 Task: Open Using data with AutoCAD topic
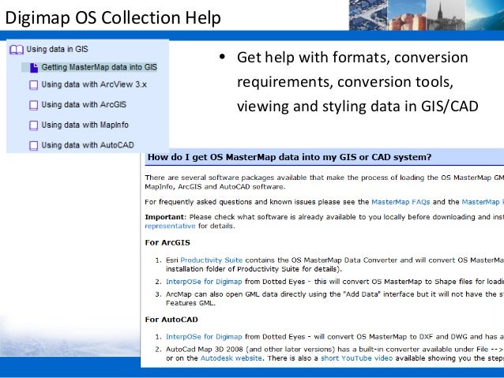click(88, 145)
